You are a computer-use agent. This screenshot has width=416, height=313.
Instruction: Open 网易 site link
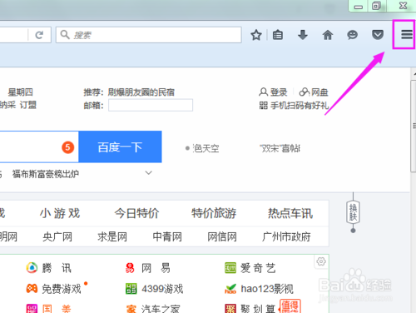[156, 268]
